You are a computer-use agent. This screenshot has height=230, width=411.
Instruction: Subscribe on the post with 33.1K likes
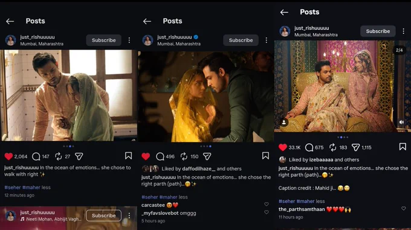tap(378, 31)
